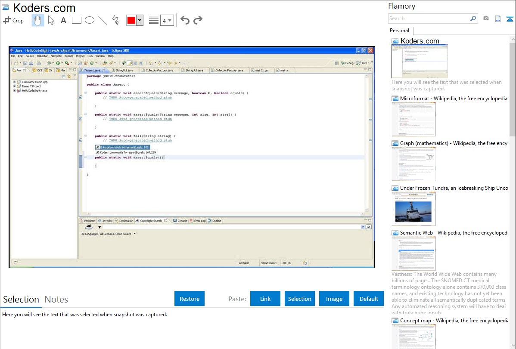This screenshot has height=349, width=516.
Task: Redo the last undone action
Action: pyautogui.click(x=198, y=20)
